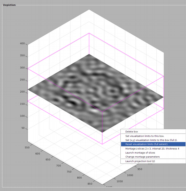Click the 1000 axis tick label
This screenshot has width=186, height=191.
click(x=130, y=175)
